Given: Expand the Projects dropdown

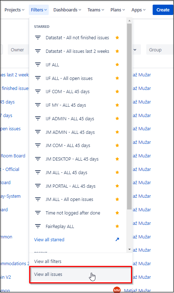Looking at the screenshot, I should pyautogui.click(x=14, y=10).
